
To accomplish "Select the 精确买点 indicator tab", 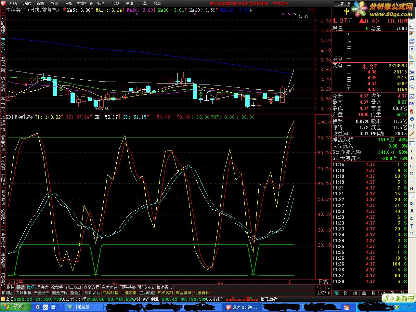I will coord(164,287).
